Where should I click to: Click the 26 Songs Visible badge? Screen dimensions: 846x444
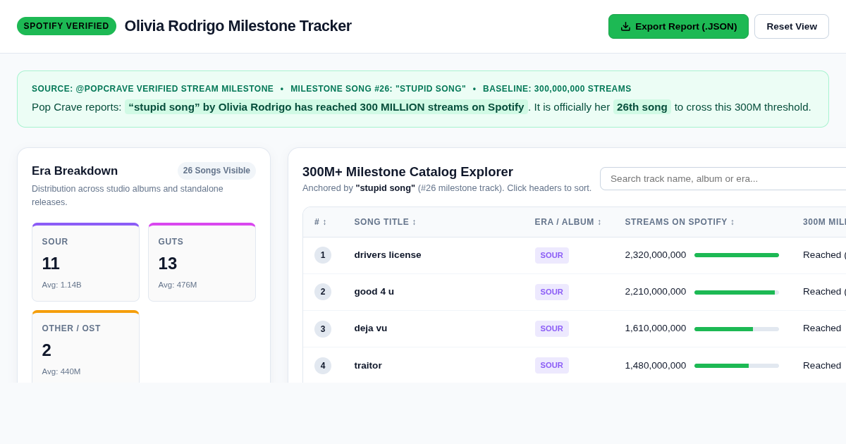(x=216, y=171)
